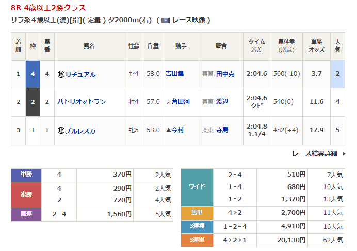Click the black frame number 2 box
This screenshot has width=357, height=251.
tap(33, 102)
